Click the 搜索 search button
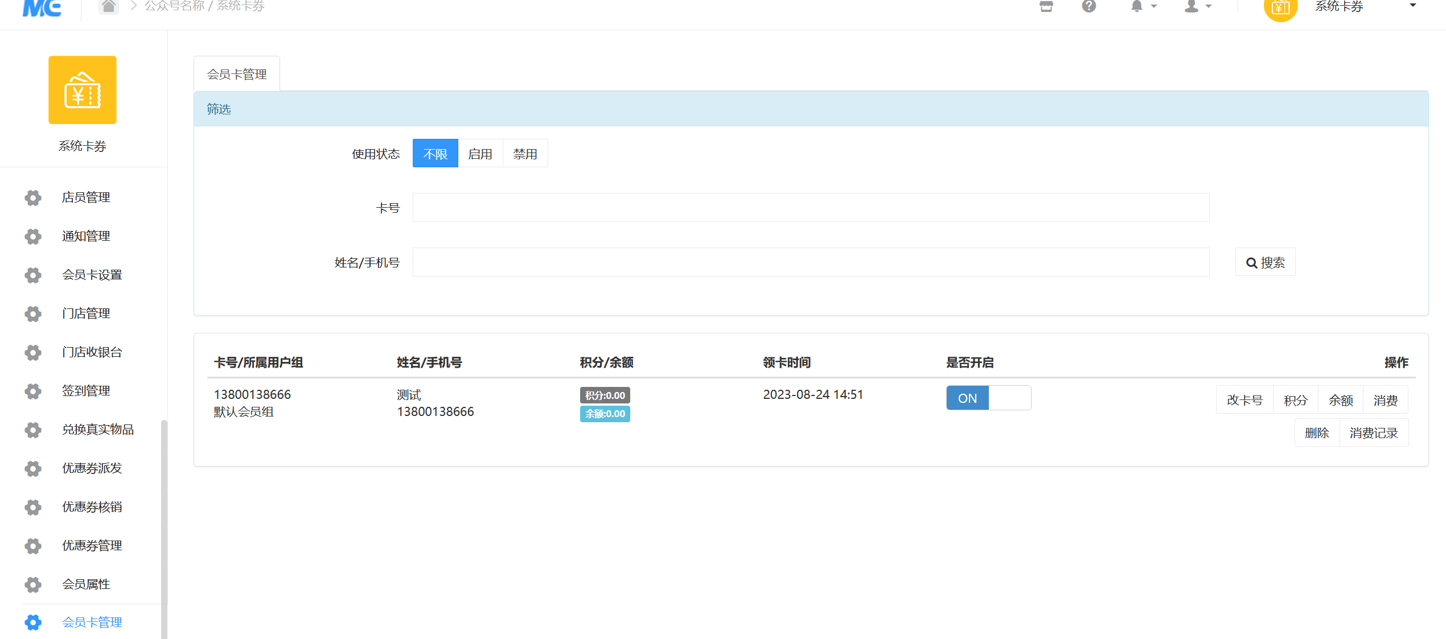This screenshot has width=1446, height=639. [1265, 262]
